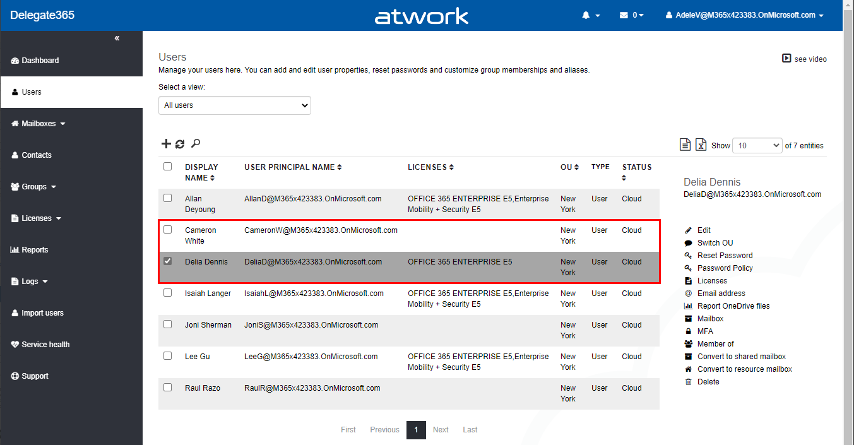Click the Reports chart icon
The height and width of the screenshot is (445, 854).
pyautogui.click(x=15, y=250)
